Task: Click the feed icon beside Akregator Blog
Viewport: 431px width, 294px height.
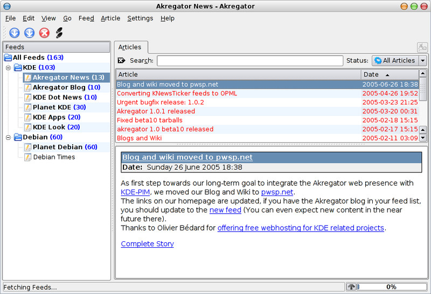Action: click(27, 87)
